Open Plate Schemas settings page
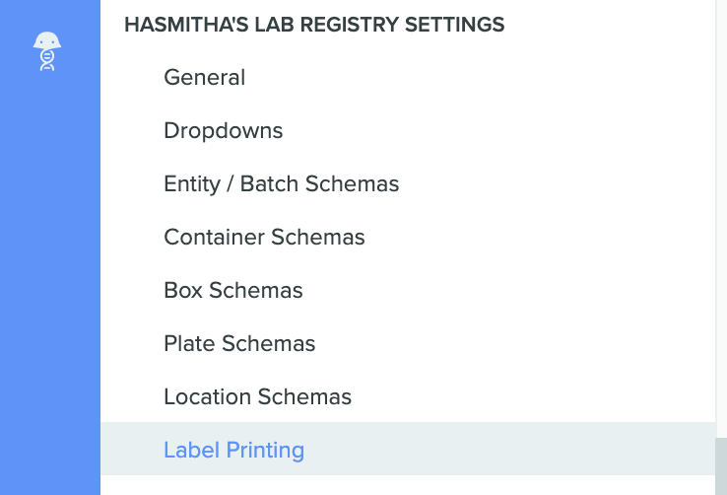The height and width of the screenshot is (495, 727). pos(239,343)
